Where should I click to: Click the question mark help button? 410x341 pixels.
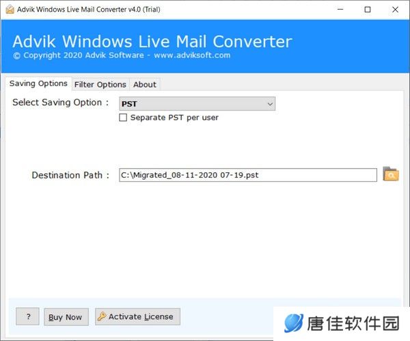28,316
